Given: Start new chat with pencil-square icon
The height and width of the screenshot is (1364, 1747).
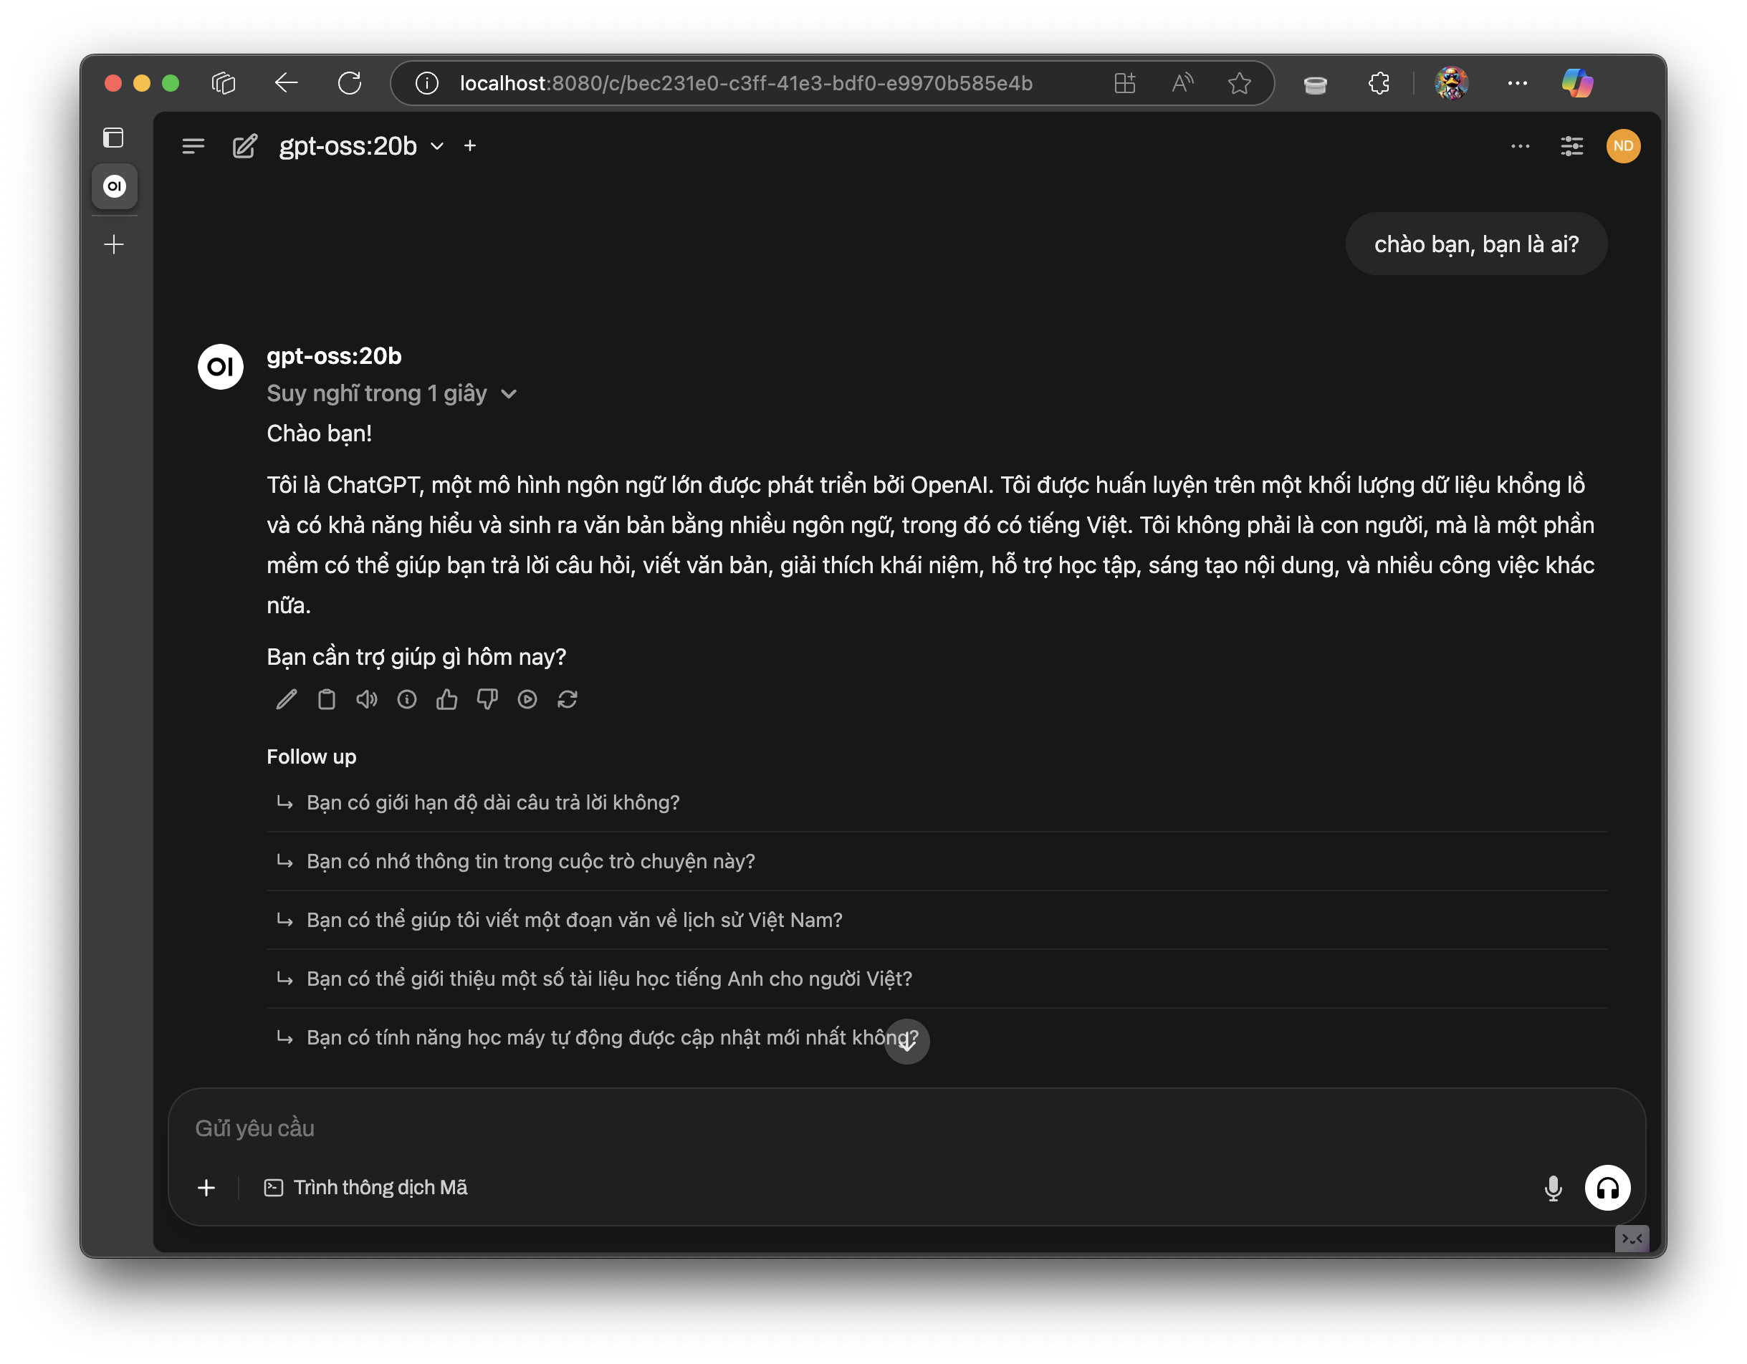Looking at the screenshot, I should coord(245,146).
